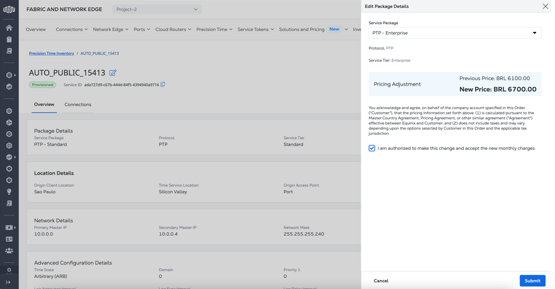The width and height of the screenshot is (555, 289).
Task: Open the upper hexagon clock sidebar icon
Action: [x=9, y=169]
